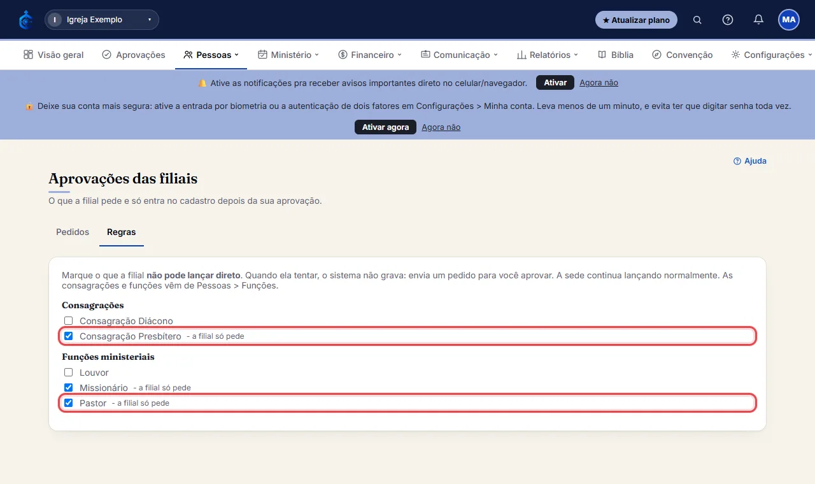Expand the Pessoas menu chevron
The image size is (815, 484).
(237, 55)
